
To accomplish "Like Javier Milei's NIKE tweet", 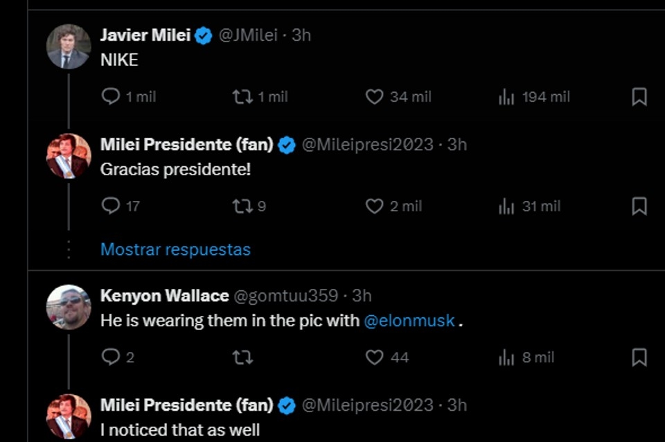I will click(375, 96).
